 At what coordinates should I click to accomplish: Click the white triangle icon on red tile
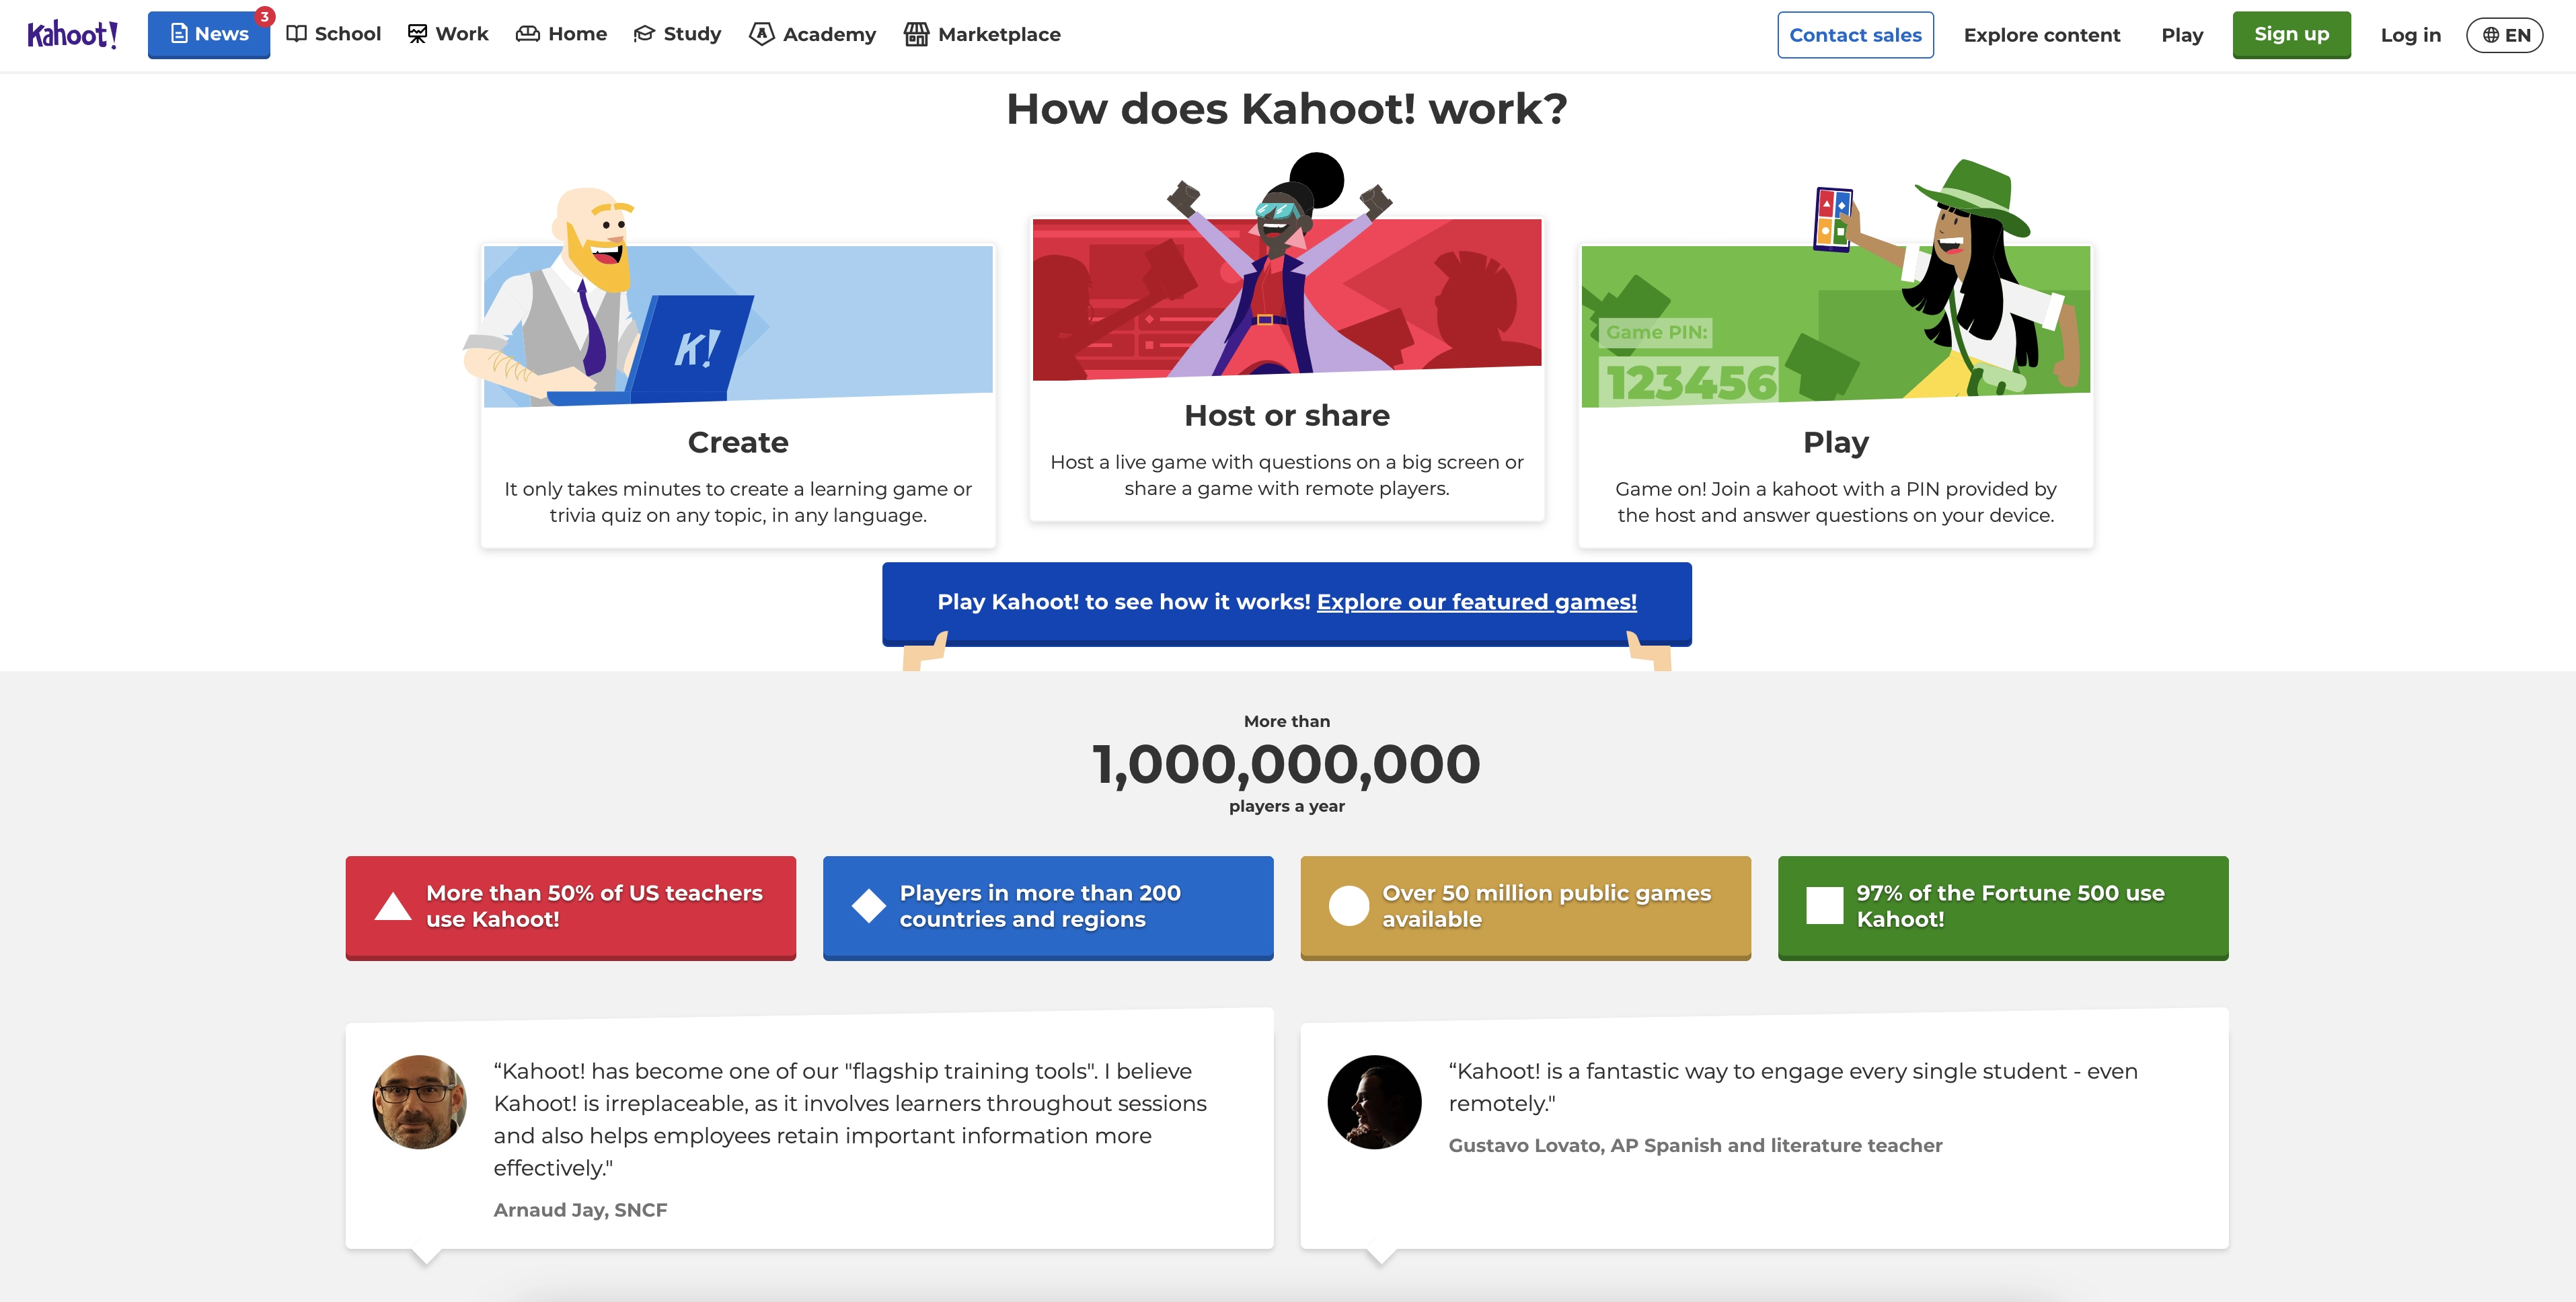click(392, 906)
